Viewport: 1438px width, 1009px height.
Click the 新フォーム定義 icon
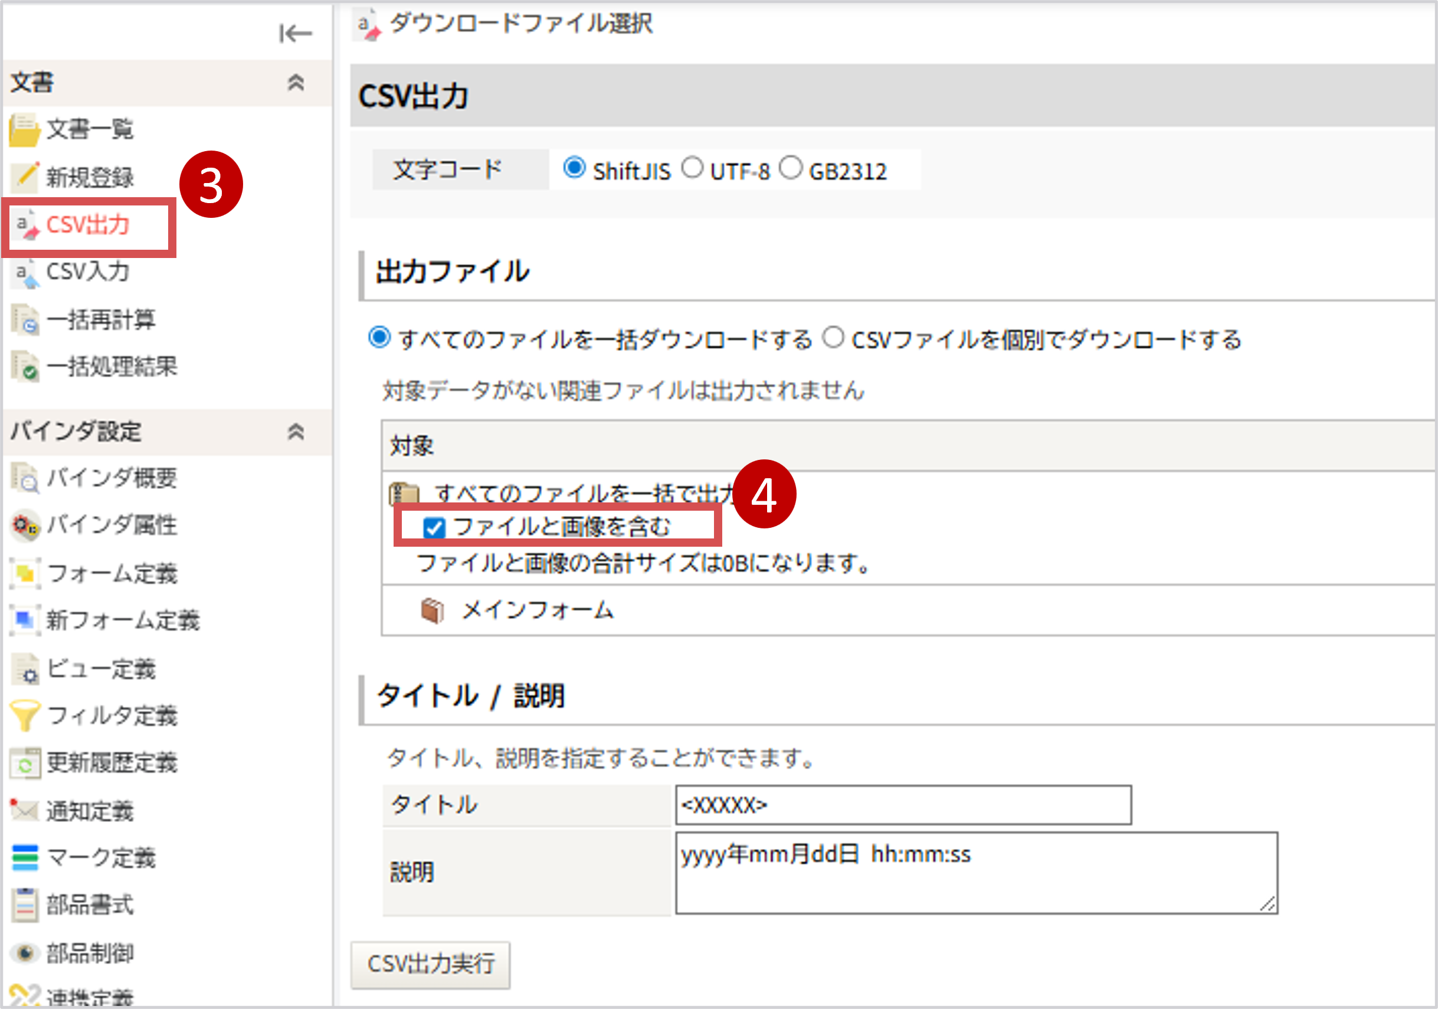[26, 621]
